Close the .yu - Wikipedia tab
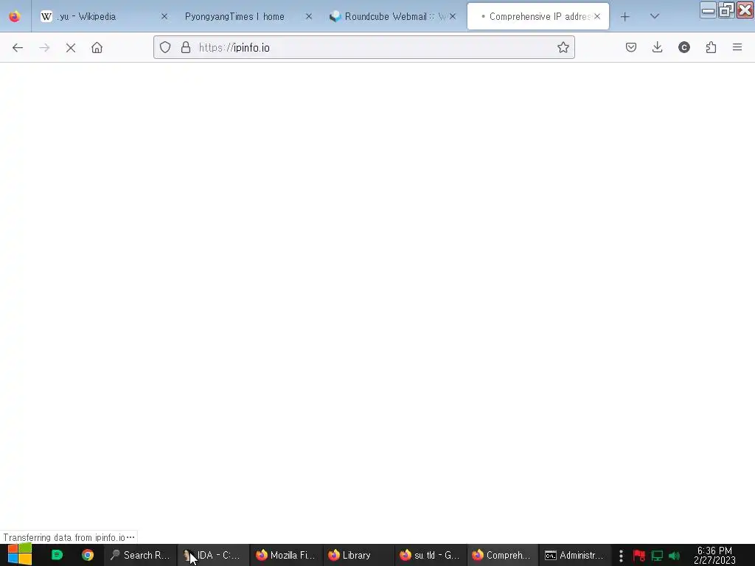Image resolution: width=755 pixels, height=566 pixels. [x=164, y=16]
